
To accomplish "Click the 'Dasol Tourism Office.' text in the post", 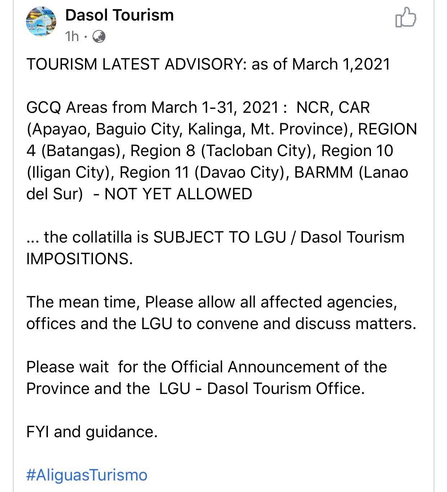I will coord(286,389).
